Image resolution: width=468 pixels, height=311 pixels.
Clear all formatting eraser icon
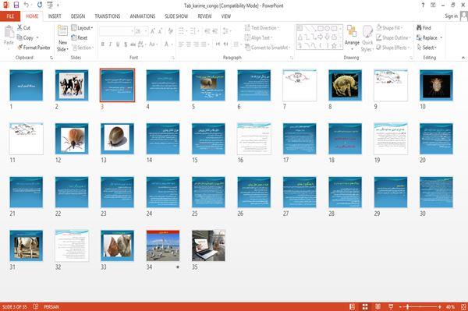(170, 31)
